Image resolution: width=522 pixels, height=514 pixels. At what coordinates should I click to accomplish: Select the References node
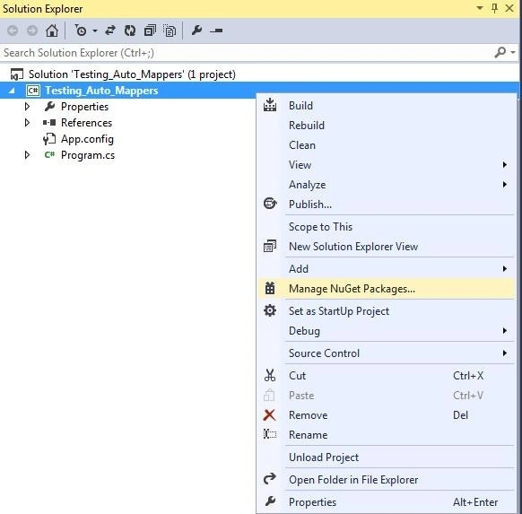[x=87, y=123]
